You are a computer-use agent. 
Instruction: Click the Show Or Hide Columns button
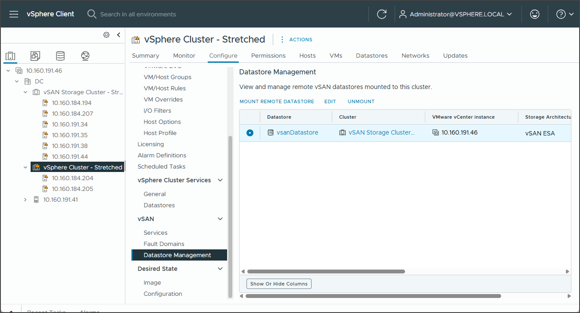(278, 284)
